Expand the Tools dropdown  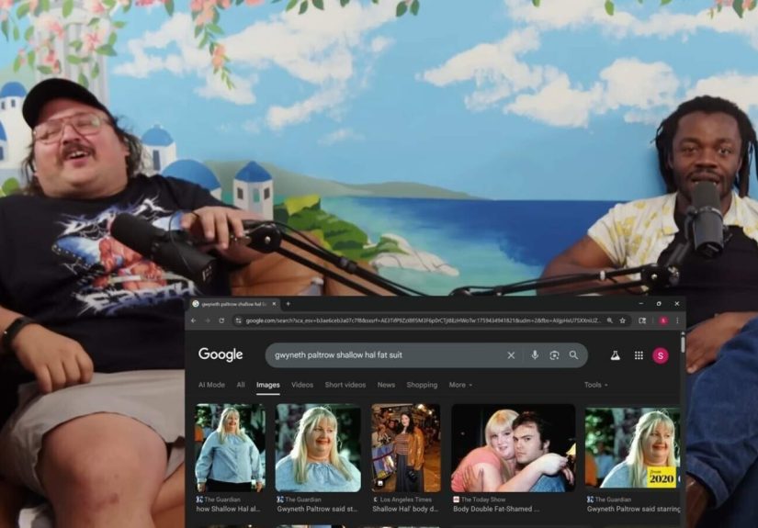click(x=595, y=385)
